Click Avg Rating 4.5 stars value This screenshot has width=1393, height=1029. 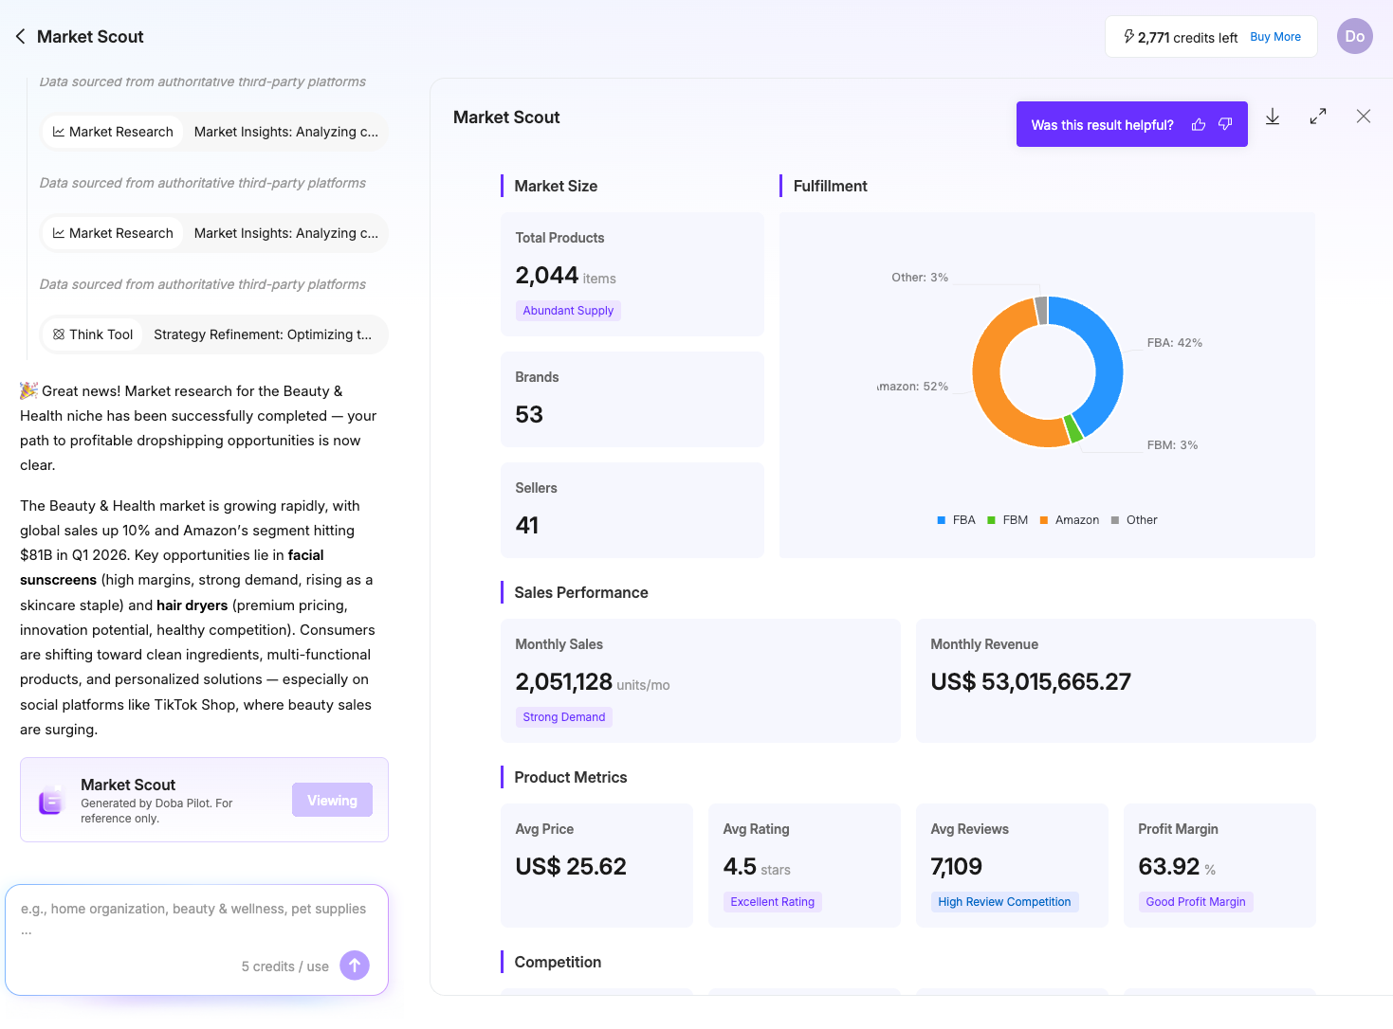click(740, 866)
